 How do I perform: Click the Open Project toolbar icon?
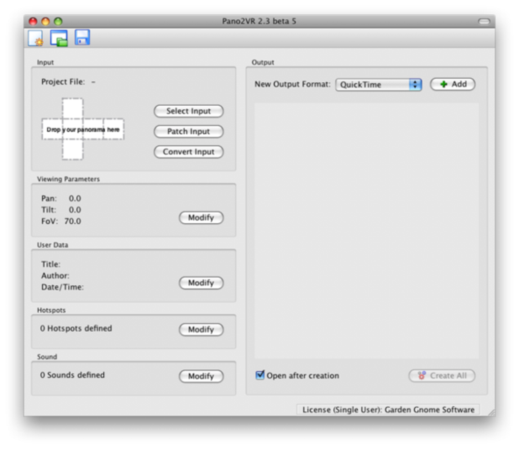(59, 38)
